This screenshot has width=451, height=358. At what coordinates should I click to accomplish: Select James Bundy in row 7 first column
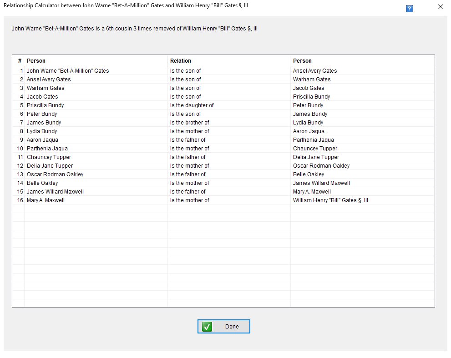point(44,122)
